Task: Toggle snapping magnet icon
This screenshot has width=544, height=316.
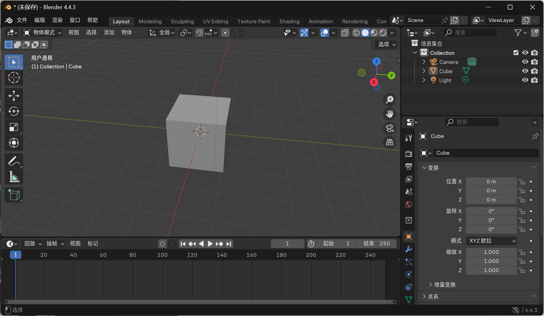Action: (199, 33)
